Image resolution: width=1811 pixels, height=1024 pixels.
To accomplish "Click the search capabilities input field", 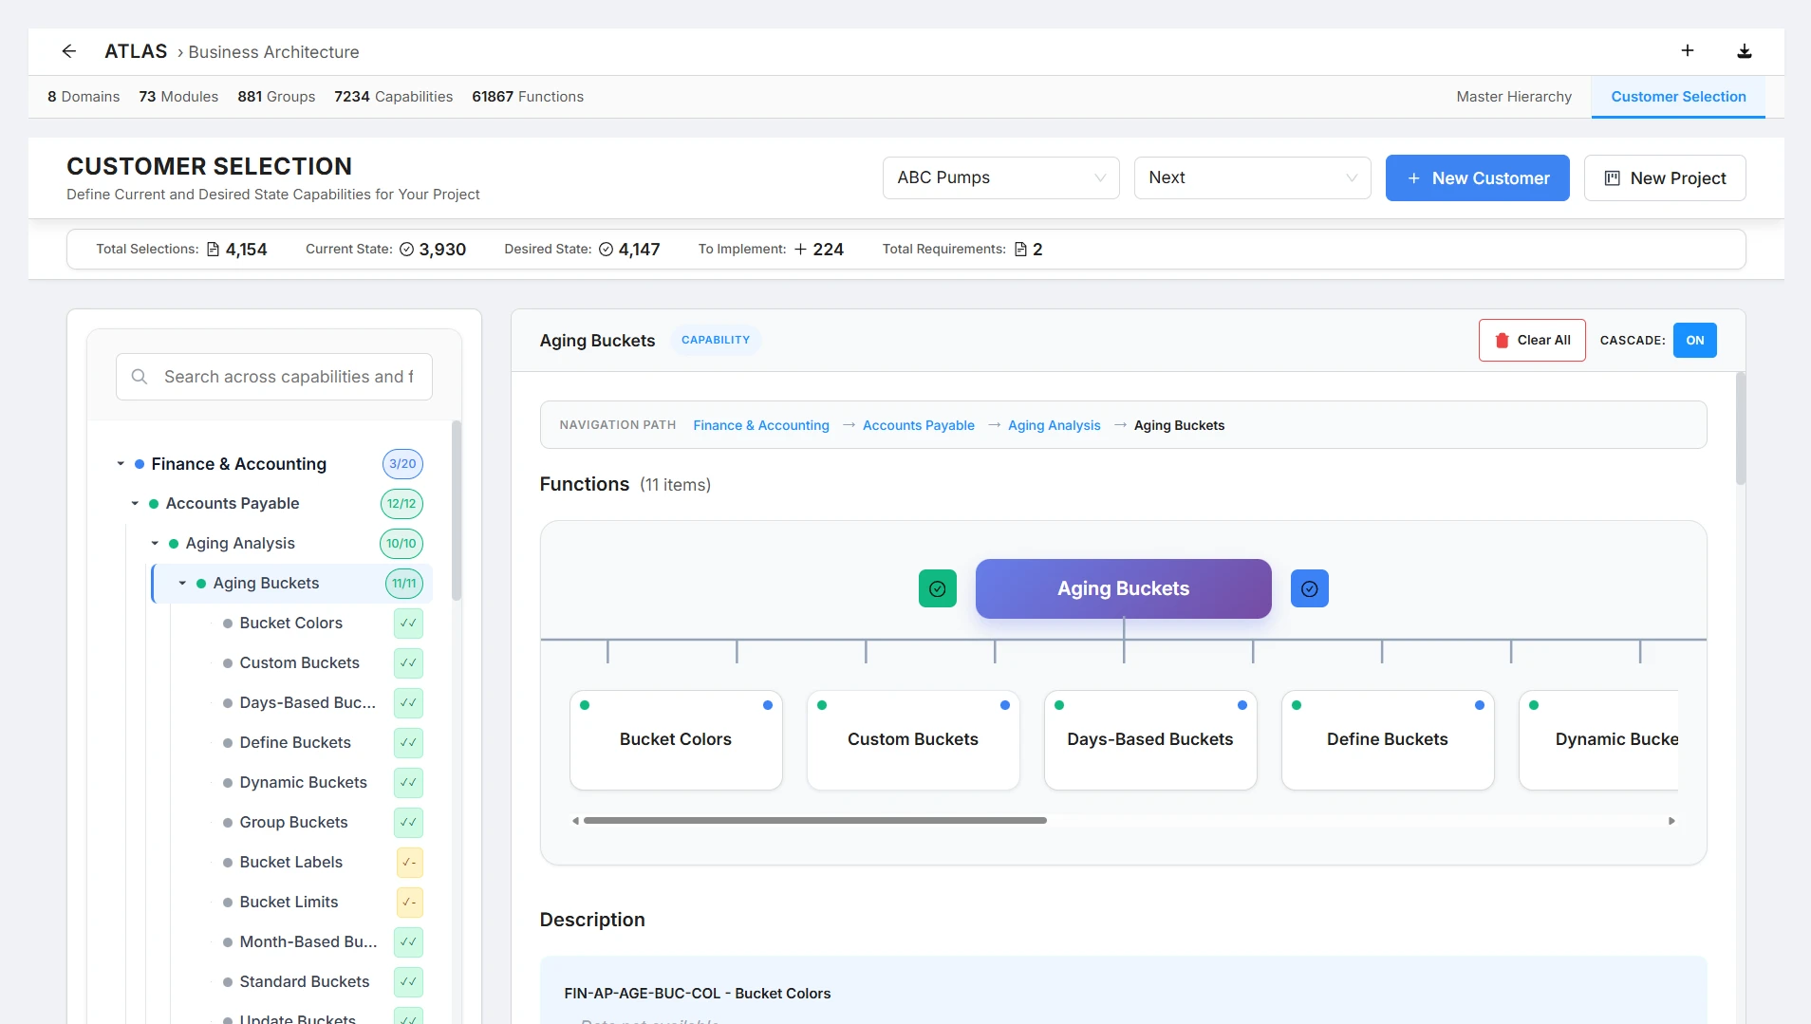I will click(x=274, y=377).
